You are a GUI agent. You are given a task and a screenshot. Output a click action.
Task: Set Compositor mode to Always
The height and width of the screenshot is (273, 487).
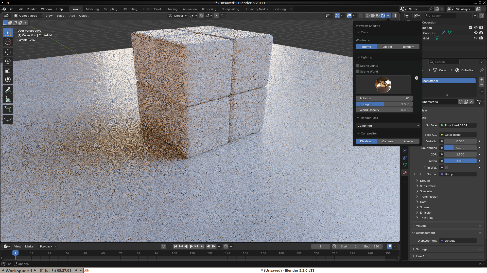click(x=409, y=141)
